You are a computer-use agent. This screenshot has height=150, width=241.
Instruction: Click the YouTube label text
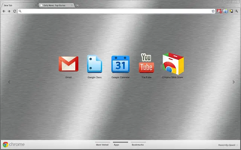(x=146, y=77)
